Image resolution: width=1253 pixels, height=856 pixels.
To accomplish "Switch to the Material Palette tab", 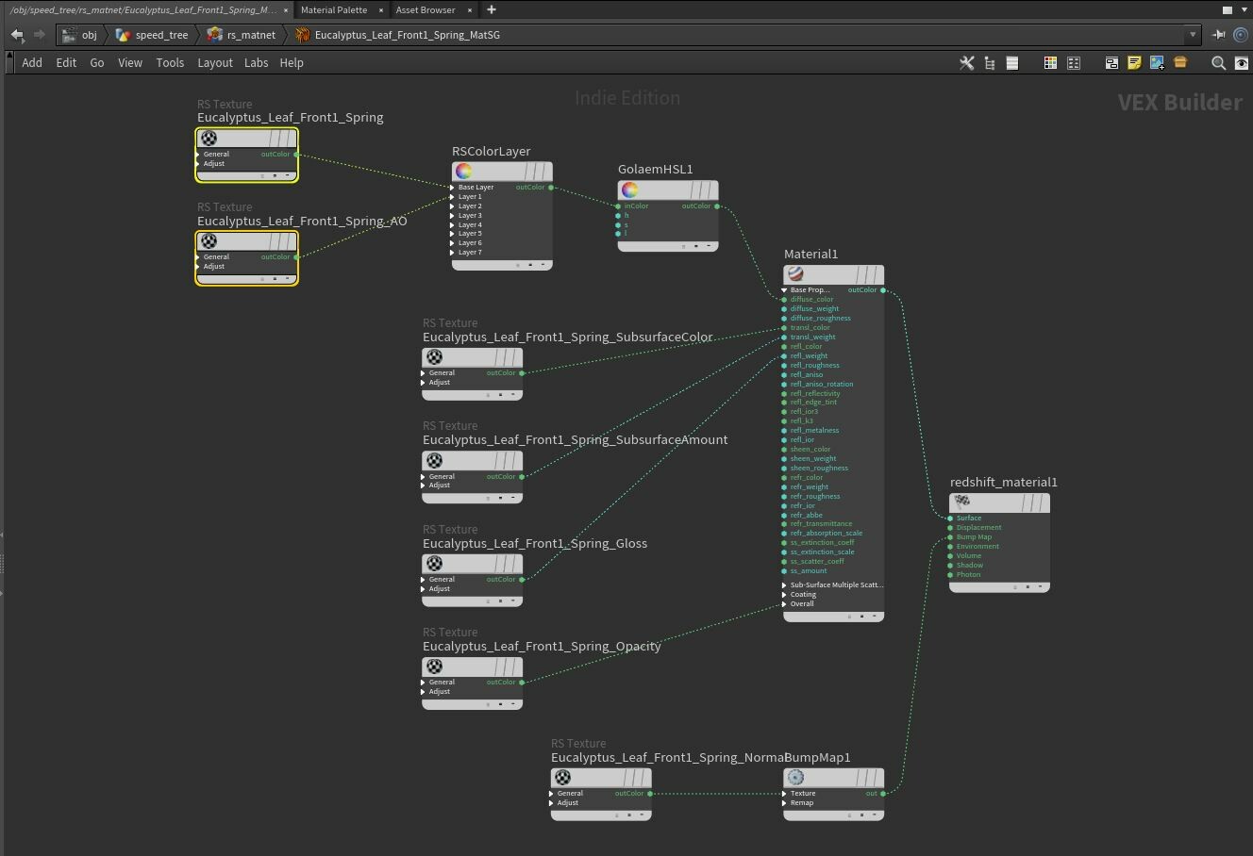I will point(334,9).
